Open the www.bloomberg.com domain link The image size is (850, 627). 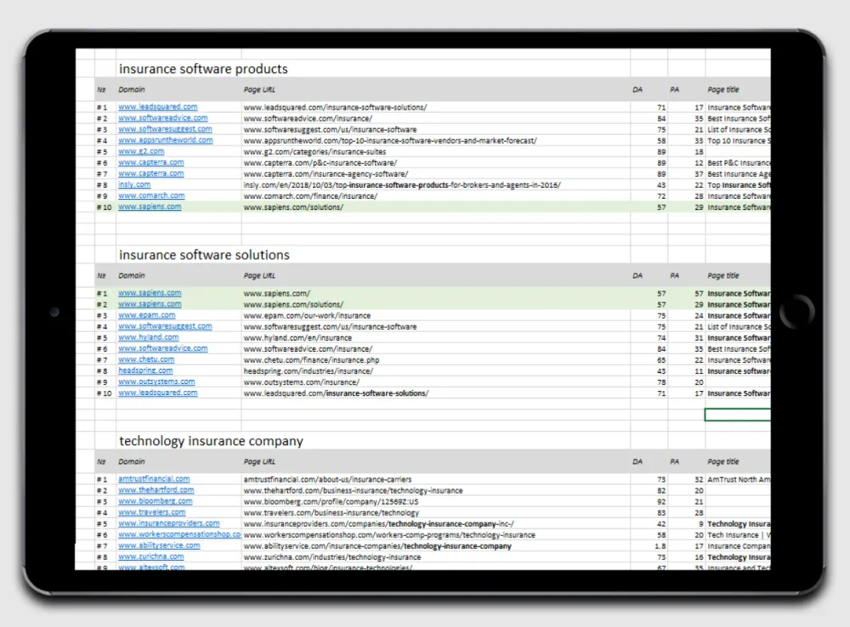click(x=155, y=501)
